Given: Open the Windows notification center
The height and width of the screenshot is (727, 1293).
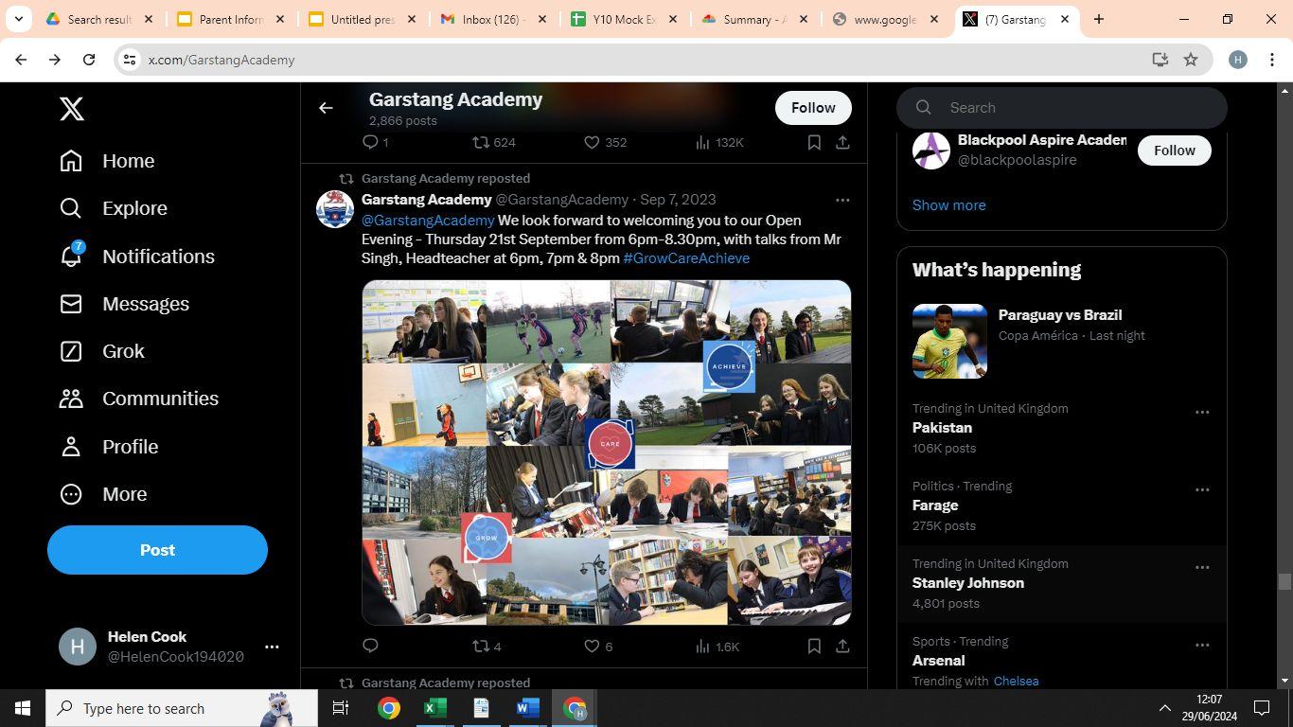Looking at the screenshot, I should click(1262, 708).
